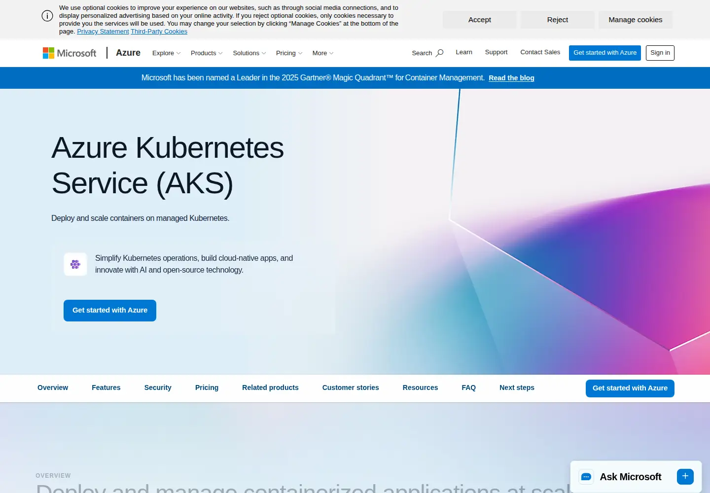Viewport: 710px width, 493px height.
Task: Open the More dropdown menu
Action: click(x=323, y=53)
